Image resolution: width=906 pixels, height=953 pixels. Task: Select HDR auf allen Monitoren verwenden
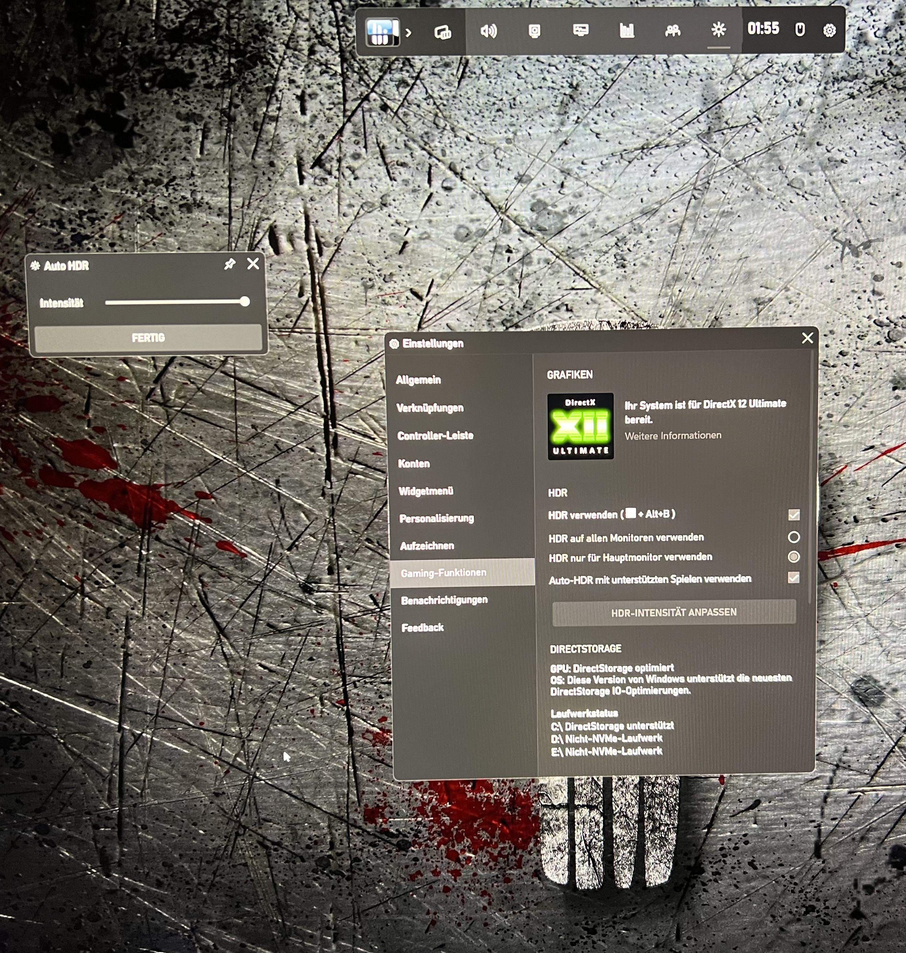tap(794, 537)
